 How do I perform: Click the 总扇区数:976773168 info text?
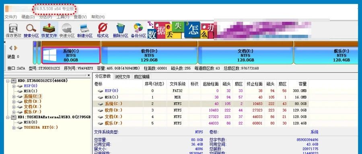(241, 68)
